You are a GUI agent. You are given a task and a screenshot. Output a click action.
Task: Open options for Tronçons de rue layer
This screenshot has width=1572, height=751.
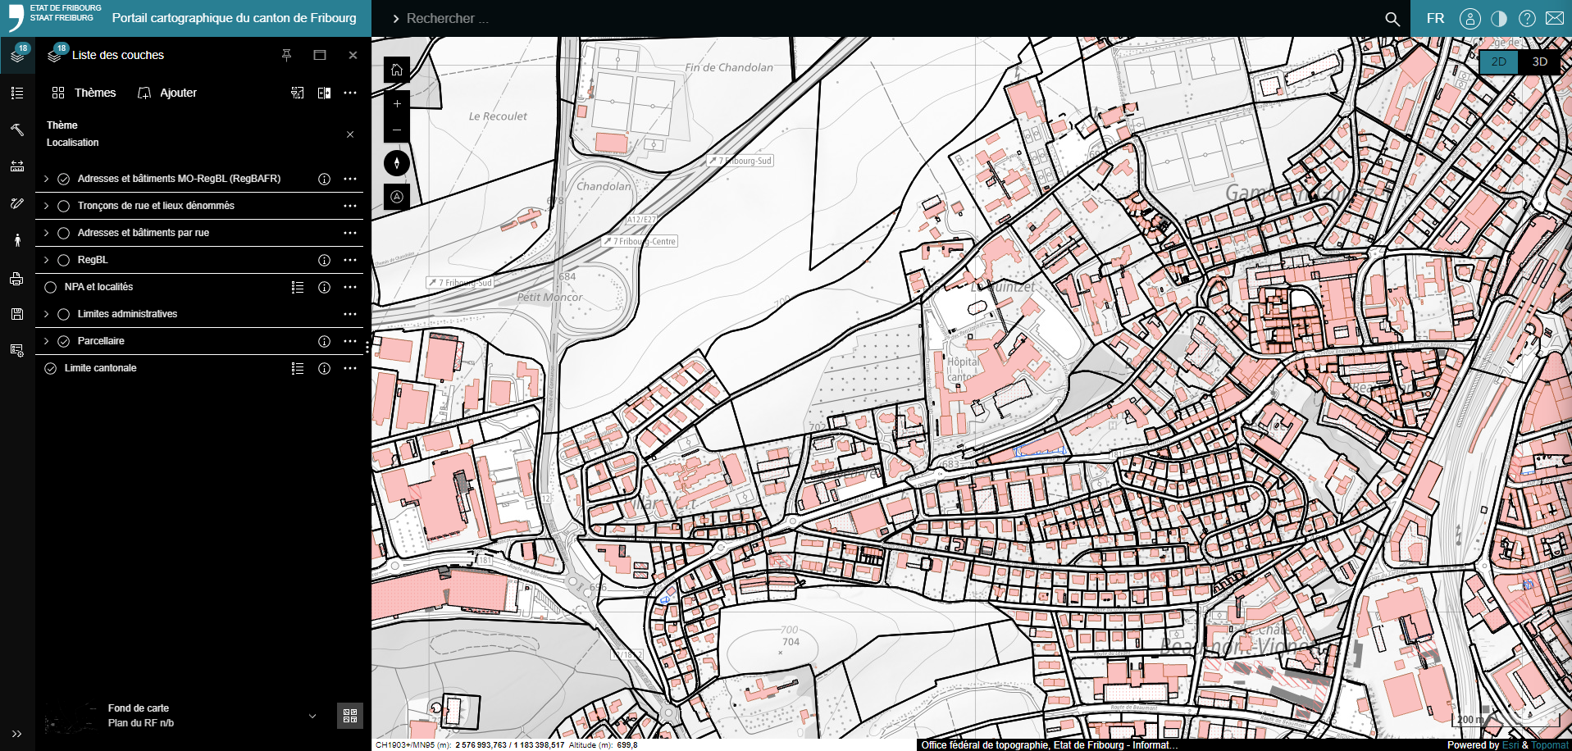click(x=350, y=206)
